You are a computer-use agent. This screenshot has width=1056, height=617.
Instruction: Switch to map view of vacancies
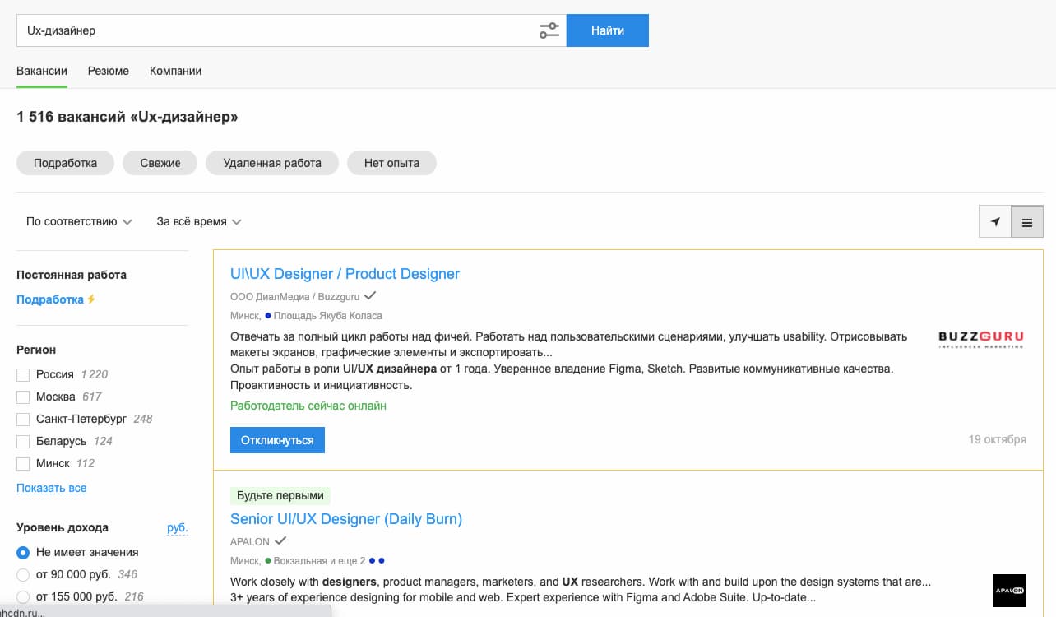994,221
